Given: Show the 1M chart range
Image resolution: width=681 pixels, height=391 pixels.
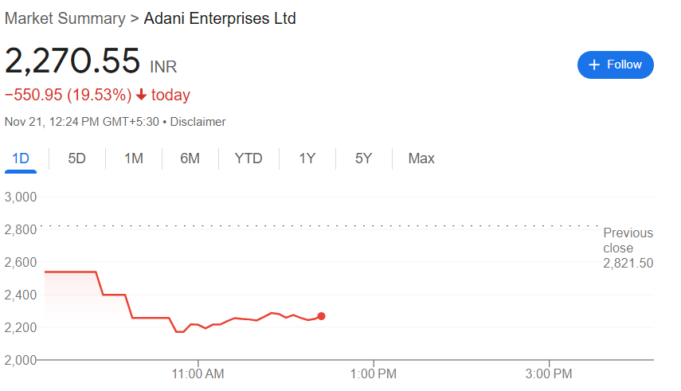Looking at the screenshot, I should click(134, 158).
